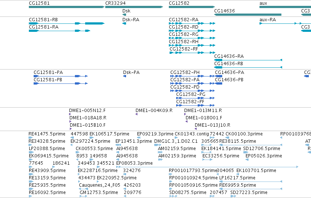This screenshot has width=311, height=198.
Task: Select the CK01343.contig EST label
Action: [x=192, y=134]
